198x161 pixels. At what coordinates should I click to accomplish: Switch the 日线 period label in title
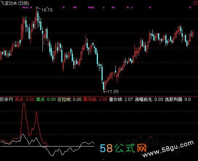pos(24,3)
